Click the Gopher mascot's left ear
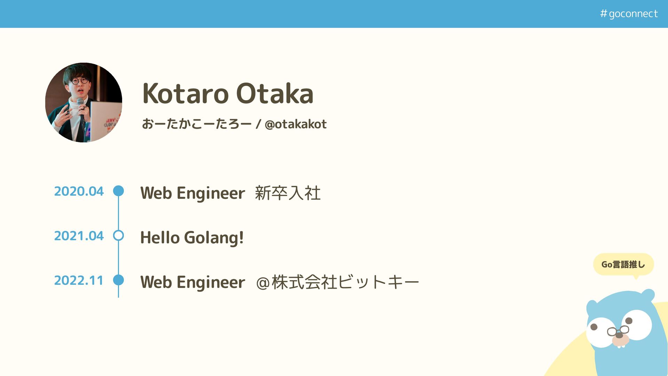The width and height of the screenshot is (668, 376). coord(591,307)
